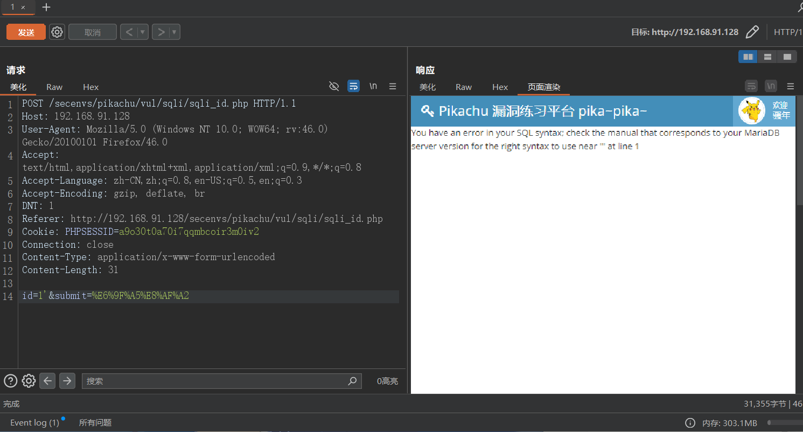
Task: Open Repeater settings gear next to Send
Action: pyautogui.click(x=57, y=32)
